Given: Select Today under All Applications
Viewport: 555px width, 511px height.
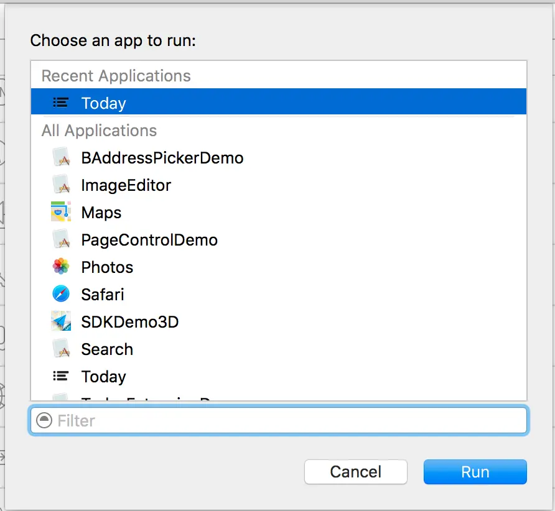Looking at the screenshot, I should [279, 376].
